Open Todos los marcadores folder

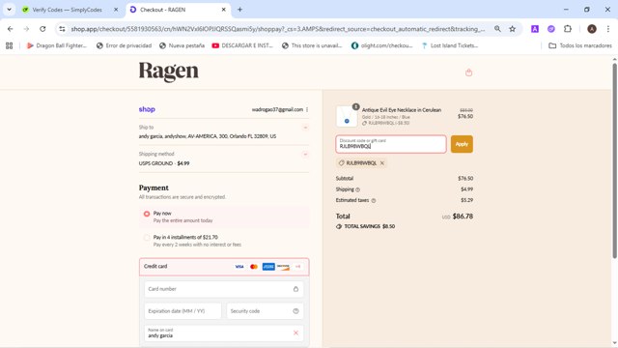580,45
